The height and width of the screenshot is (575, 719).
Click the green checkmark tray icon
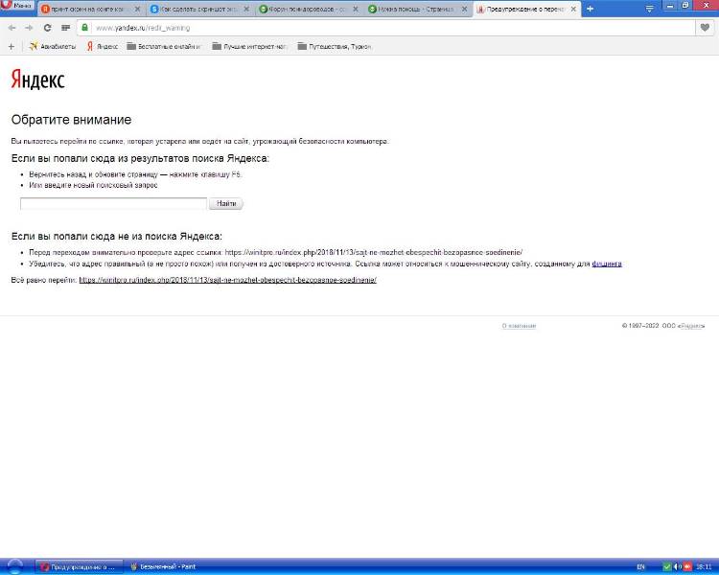(x=667, y=567)
